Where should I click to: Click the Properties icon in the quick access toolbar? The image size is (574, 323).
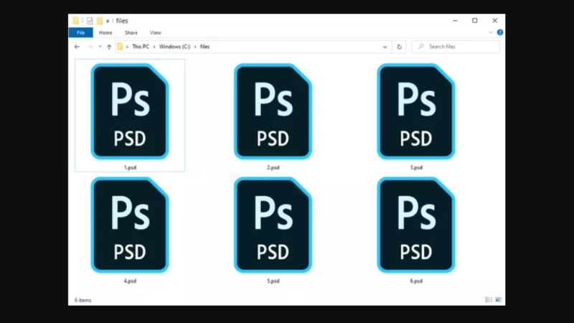(90, 21)
